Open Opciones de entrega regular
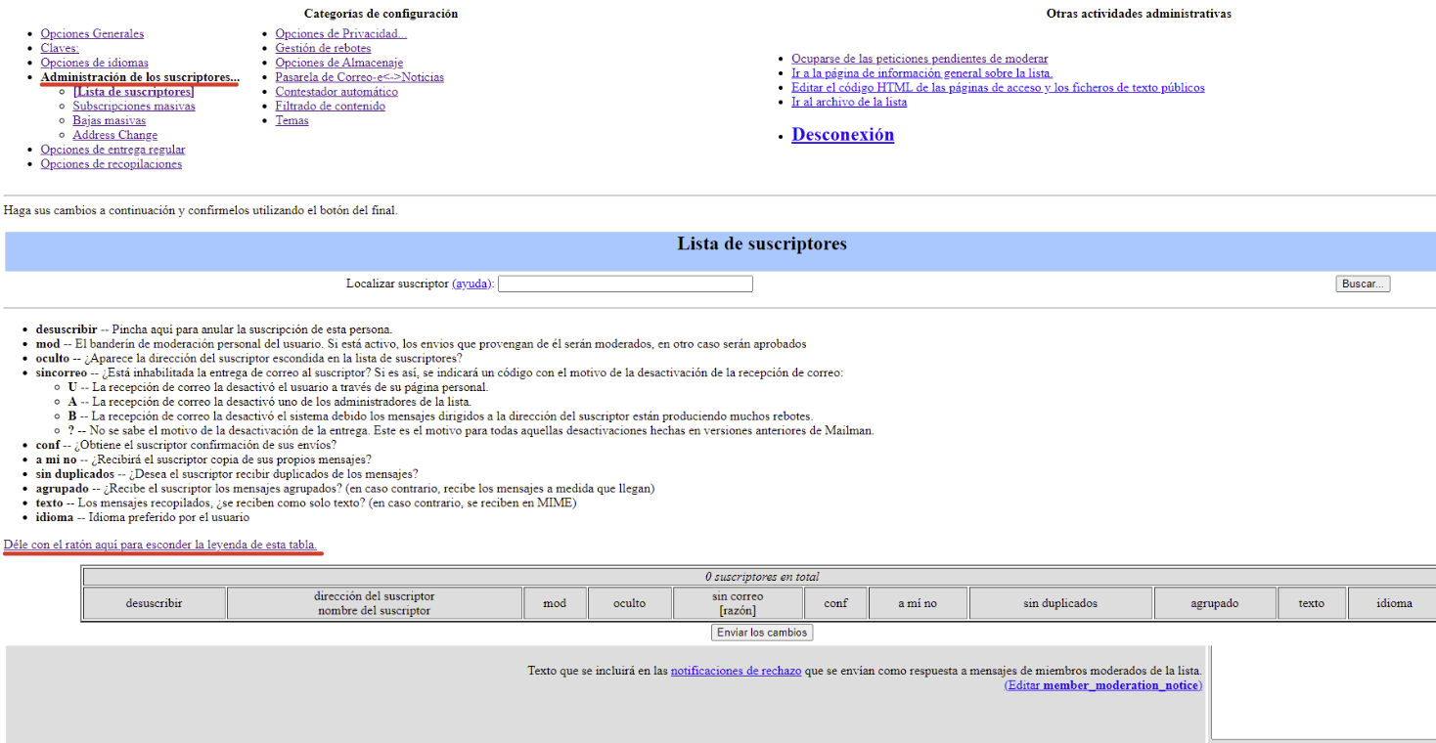Viewport: 1436px width, 743px height. pos(112,150)
